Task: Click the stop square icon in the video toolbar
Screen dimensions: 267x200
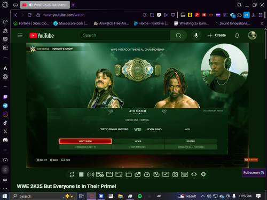Action: point(81,174)
